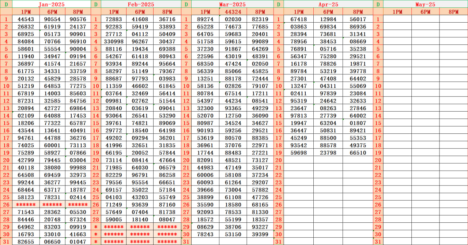The image size is (468, 245).
Task: Select the April value 59698
Action: 299,152
